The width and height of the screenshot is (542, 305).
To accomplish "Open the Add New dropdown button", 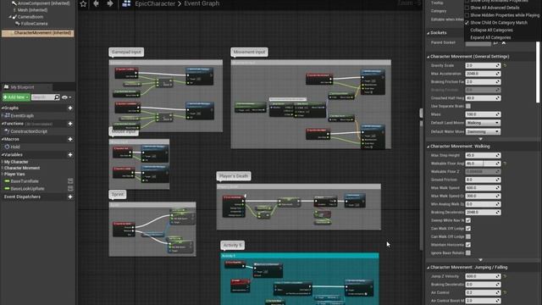I will [16, 97].
